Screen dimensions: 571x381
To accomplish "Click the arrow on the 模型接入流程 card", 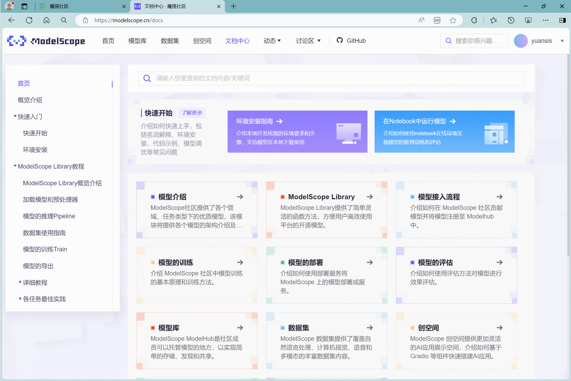I will point(500,197).
